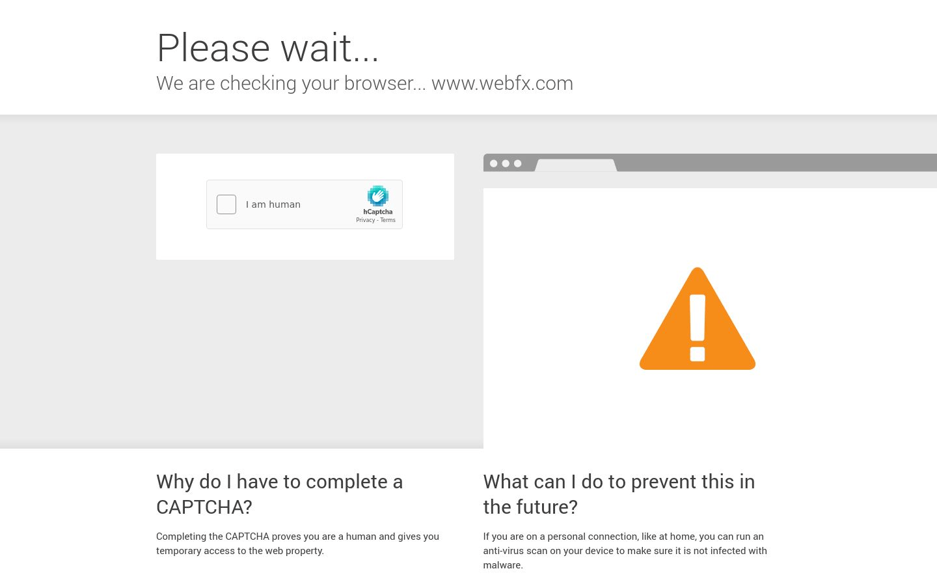The image size is (937, 586).
Task: Click the 'I am human' label text
Action: coord(273,204)
